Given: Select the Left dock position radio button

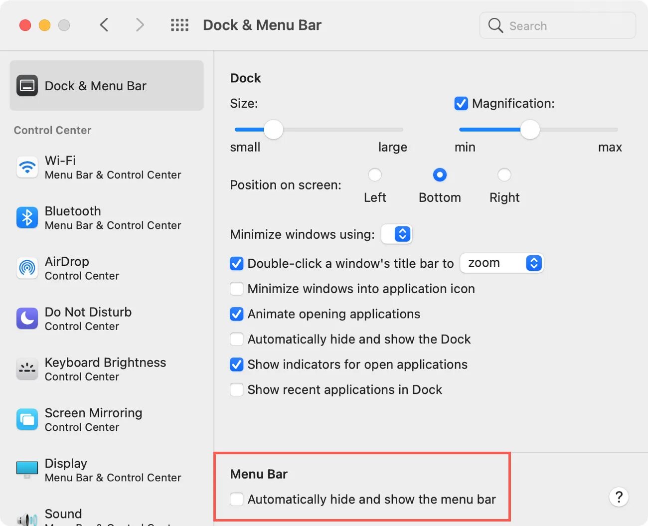Looking at the screenshot, I should tap(375, 175).
